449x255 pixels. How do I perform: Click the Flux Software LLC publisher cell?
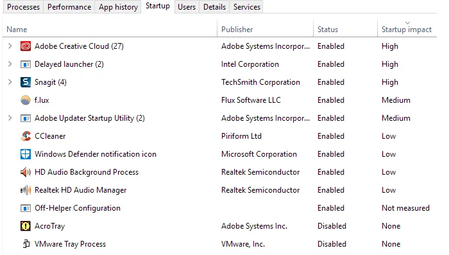tap(251, 100)
